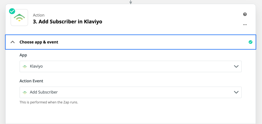Viewport: 262px width, 124px height.
Task: Click the large Klaviyo app logo
Action: click(x=19, y=18)
